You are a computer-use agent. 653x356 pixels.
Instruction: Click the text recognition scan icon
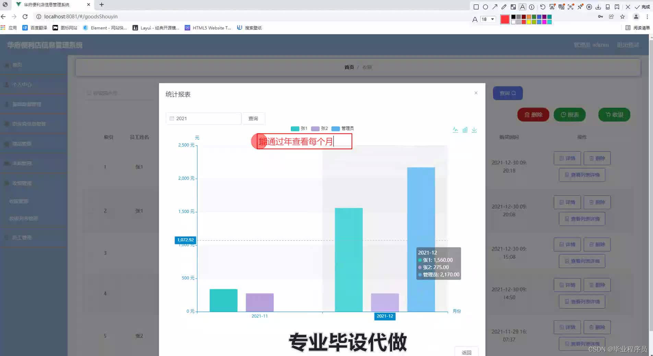pos(571,7)
